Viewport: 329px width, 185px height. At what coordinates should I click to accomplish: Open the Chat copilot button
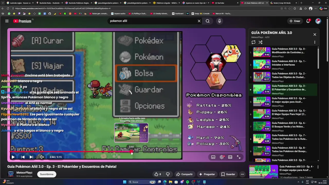point(323,8)
